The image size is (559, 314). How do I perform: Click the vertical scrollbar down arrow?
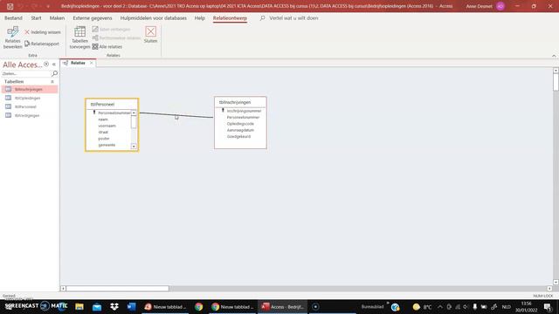pyautogui.click(x=556, y=283)
